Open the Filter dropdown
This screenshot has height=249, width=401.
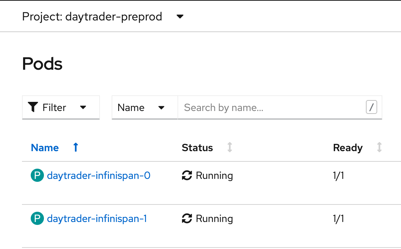click(x=61, y=107)
